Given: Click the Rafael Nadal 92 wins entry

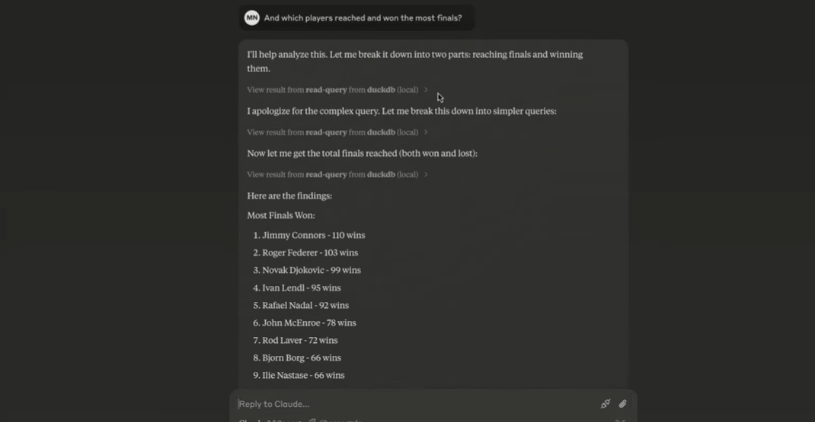Looking at the screenshot, I should [x=305, y=306].
